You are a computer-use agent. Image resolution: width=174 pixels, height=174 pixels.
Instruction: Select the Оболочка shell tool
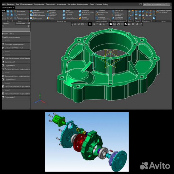click(x=84, y=15)
